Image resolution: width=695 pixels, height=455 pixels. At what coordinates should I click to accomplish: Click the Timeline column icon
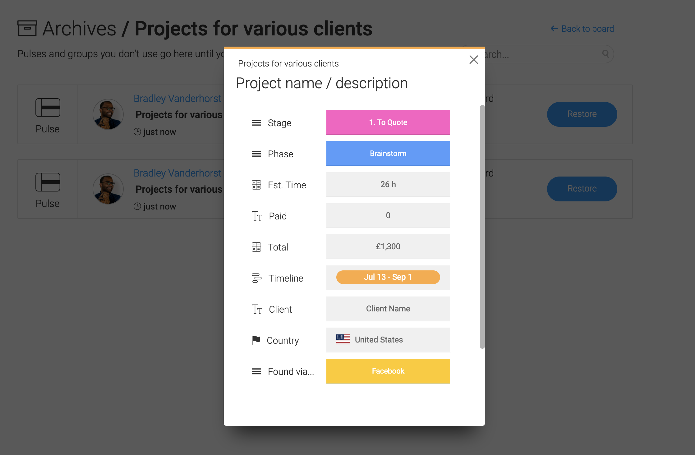click(x=256, y=278)
